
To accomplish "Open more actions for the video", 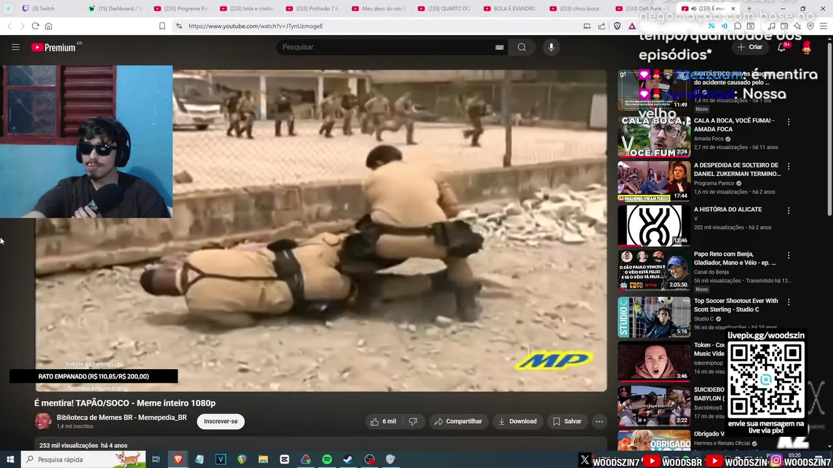I will [599, 421].
